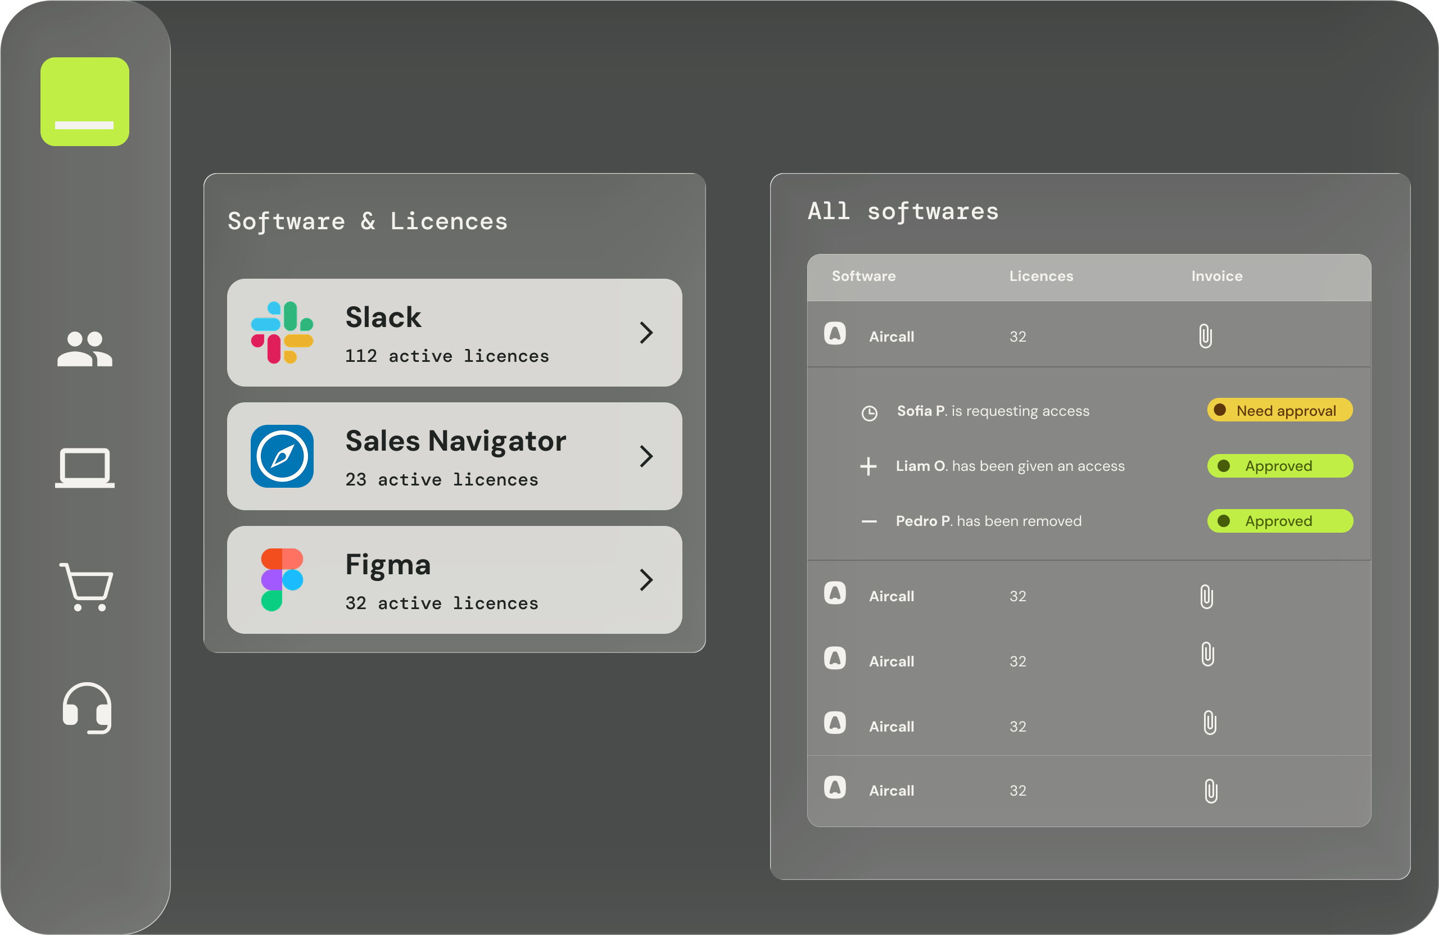Click the Slack logo icon
This screenshot has width=1439, height=935.
click(282, 333)
